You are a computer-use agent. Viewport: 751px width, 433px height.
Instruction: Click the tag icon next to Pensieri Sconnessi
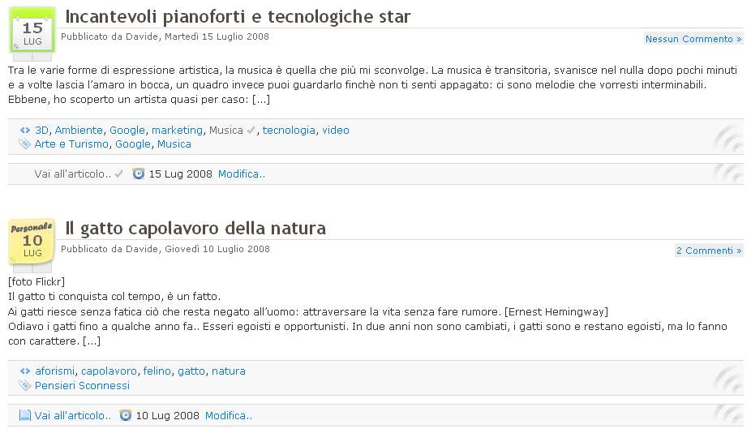tap(24, 385)
